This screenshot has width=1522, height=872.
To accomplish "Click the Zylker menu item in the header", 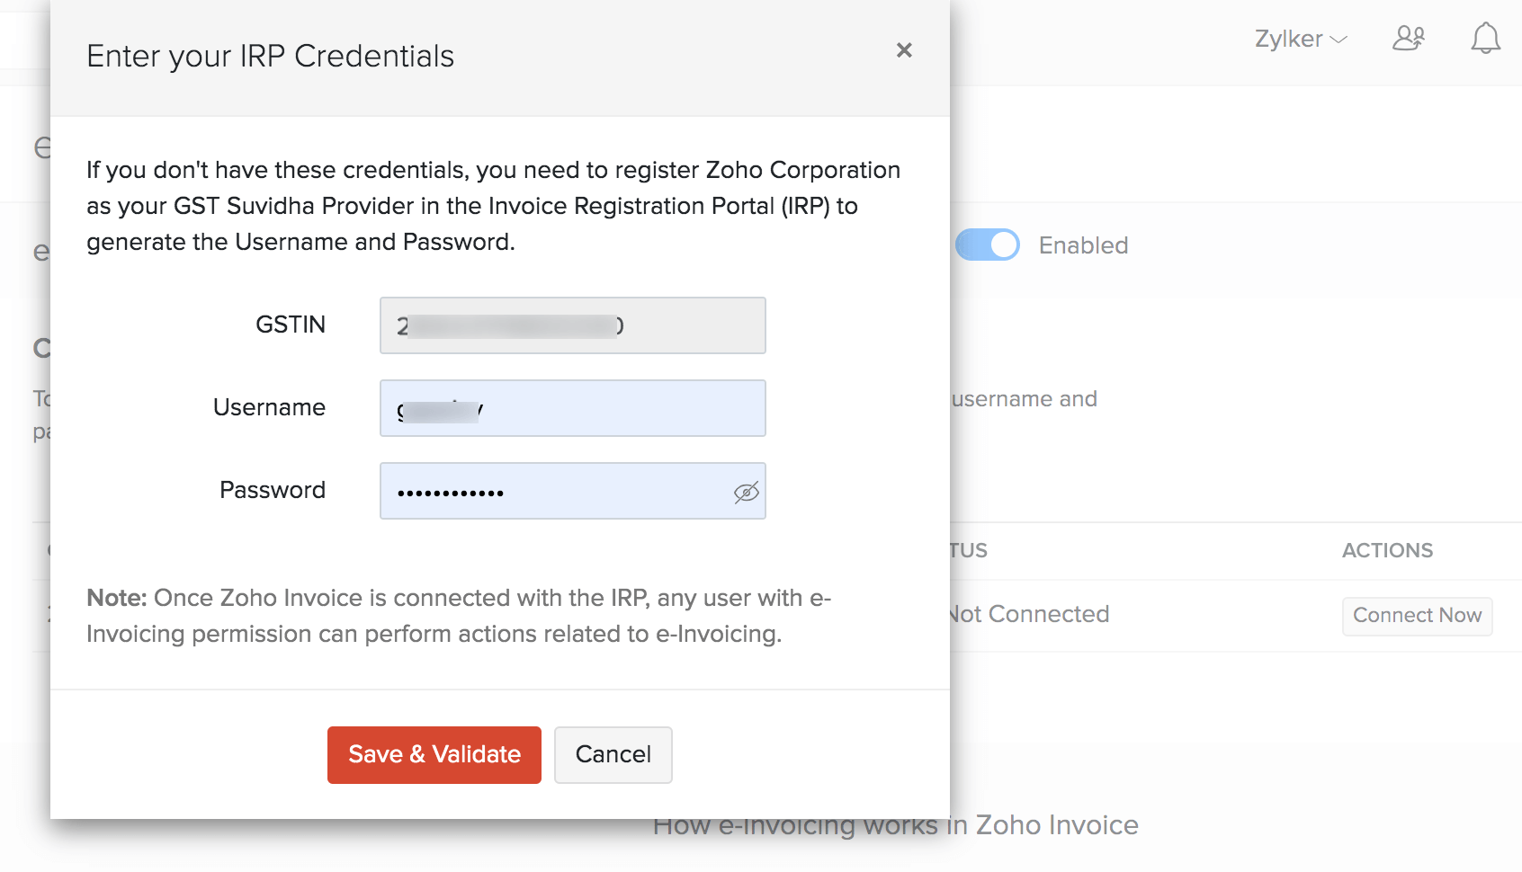I will (x=1286, y=39).
